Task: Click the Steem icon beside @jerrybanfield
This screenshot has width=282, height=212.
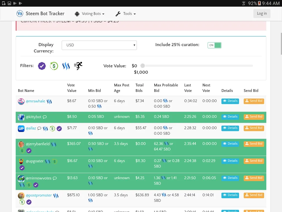Action: (54, 144)
